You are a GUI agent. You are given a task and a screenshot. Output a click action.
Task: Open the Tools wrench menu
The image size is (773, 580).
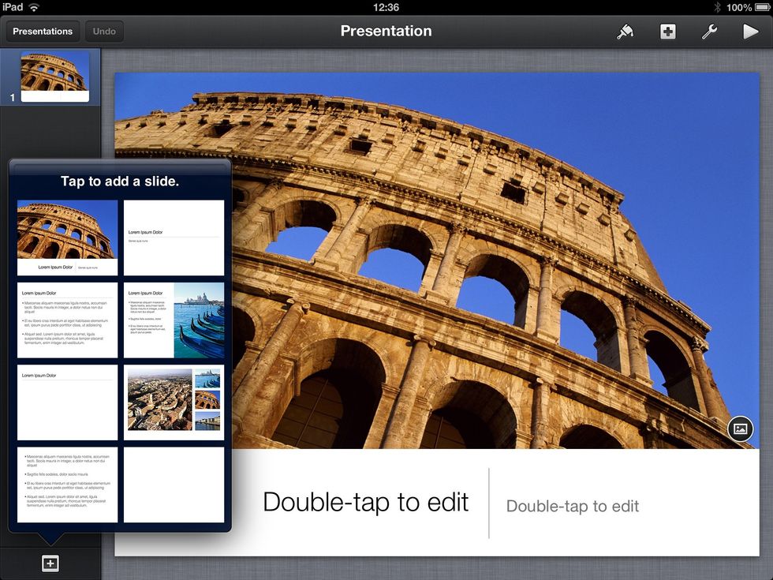(709, 32)
